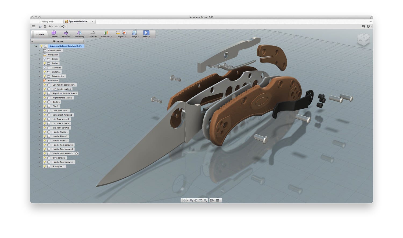Click the Undo arrow
Screen dimensions: 403x238
50,26
